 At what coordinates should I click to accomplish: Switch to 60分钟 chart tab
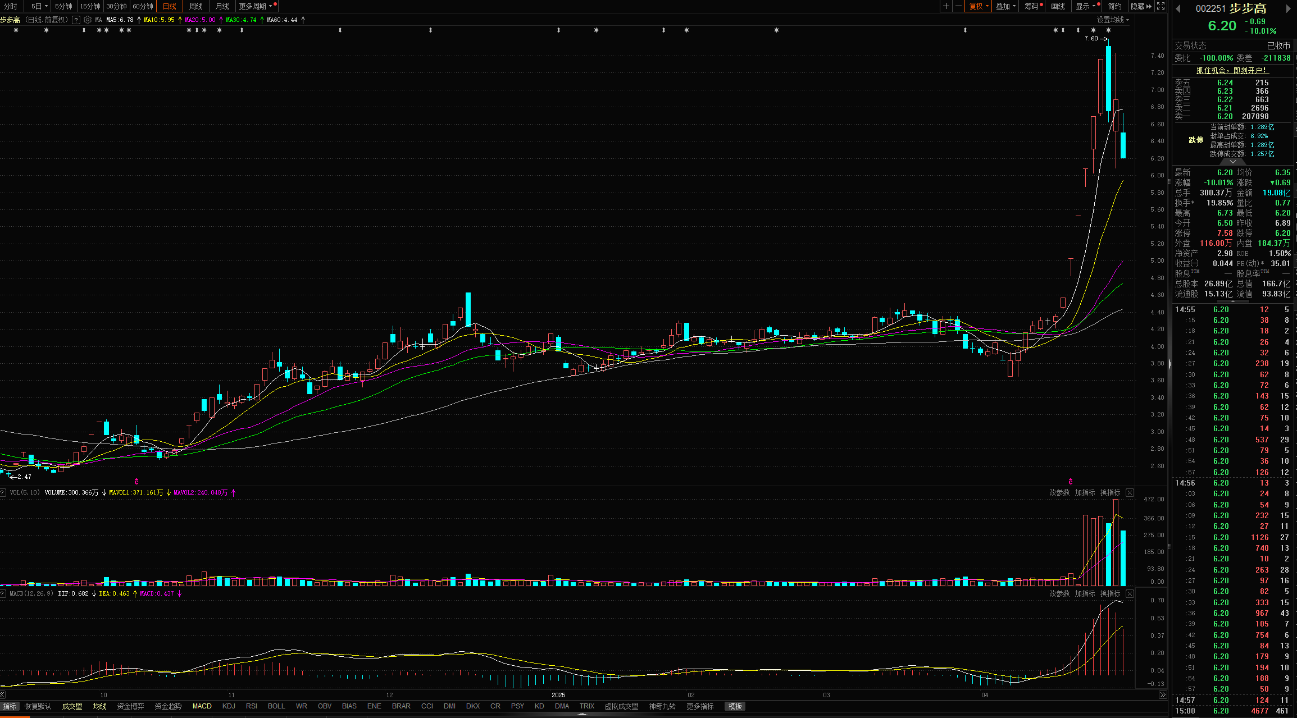point(143,6)
